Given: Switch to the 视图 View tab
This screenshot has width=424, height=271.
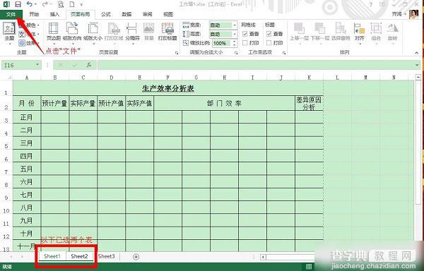Looking at the screenshot, I should coord(168,14).
